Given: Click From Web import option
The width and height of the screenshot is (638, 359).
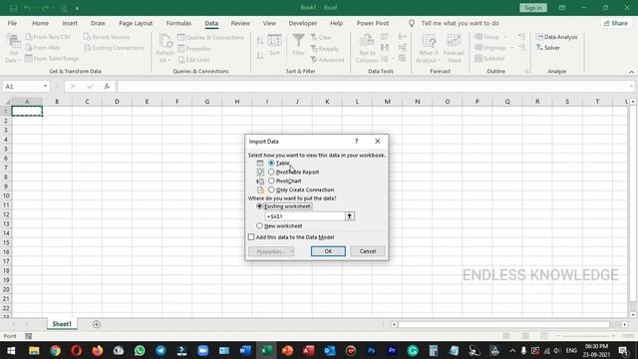Looking at the screenshot, I should coord(42,48).
